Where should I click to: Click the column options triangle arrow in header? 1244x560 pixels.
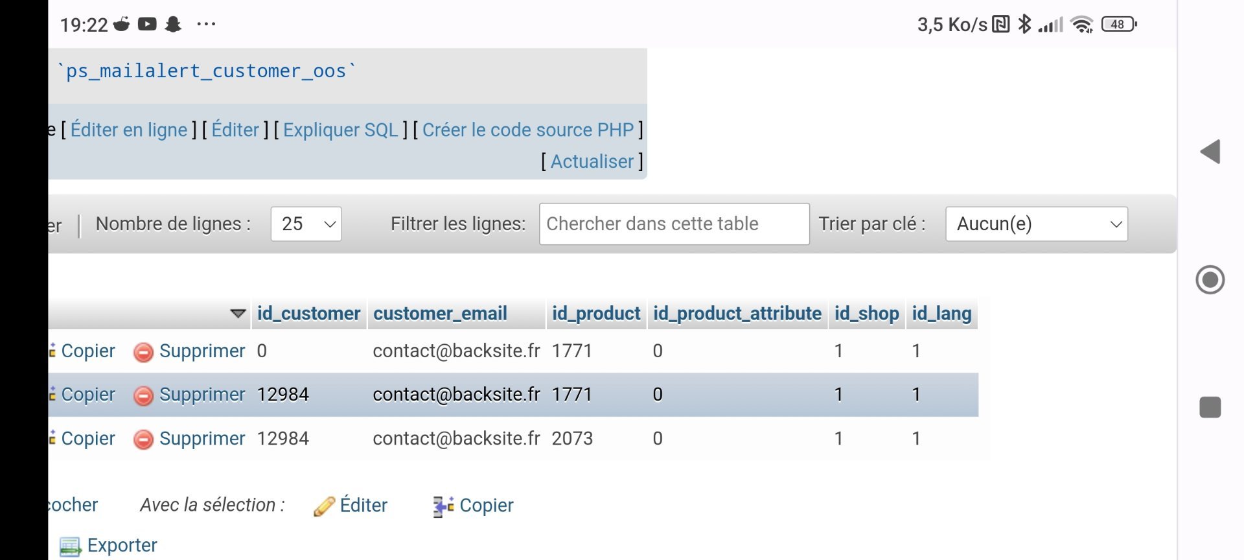pyautogui.click(x=238, y=314)
